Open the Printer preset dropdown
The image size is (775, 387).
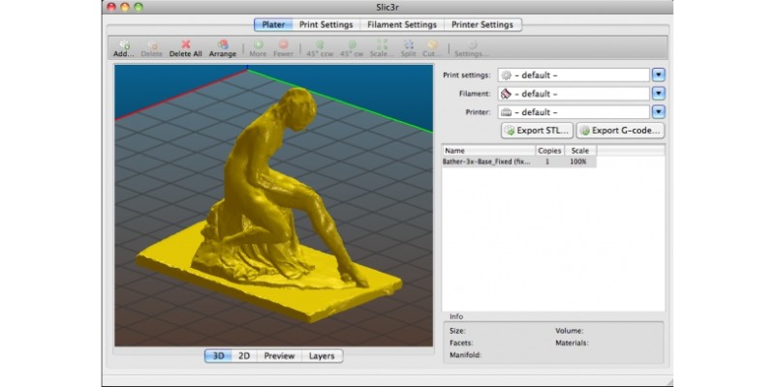(658, 112)
